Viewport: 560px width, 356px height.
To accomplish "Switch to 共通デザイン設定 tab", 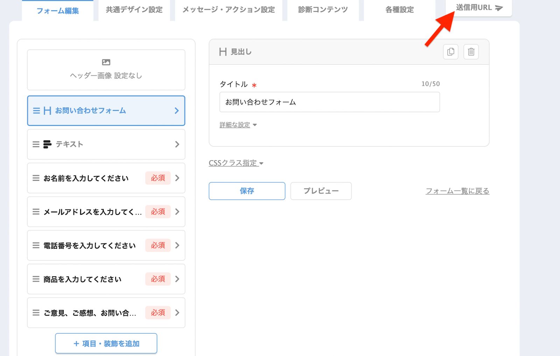I will pyautogui.click(x=134, y=10).
